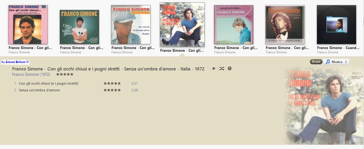Image resolution: width=364 pixels, height=149 pixels.
Task: Click the 'by Simona Bellone ©' label
Action: point(15,62)
